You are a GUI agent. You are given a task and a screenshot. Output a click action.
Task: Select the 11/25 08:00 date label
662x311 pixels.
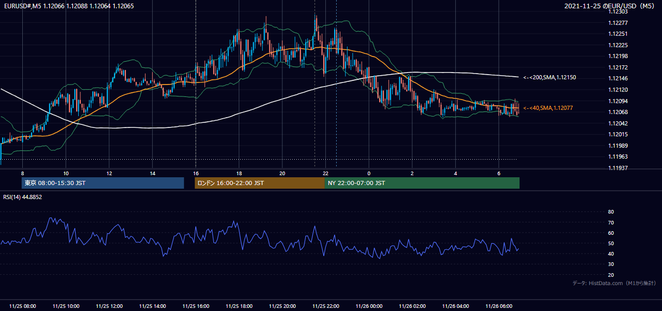tap(22, 306)
